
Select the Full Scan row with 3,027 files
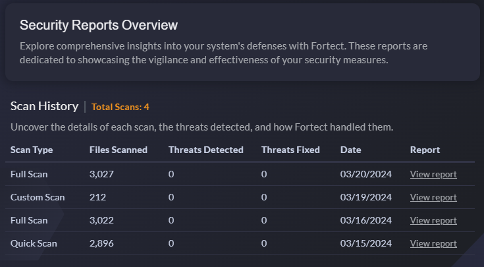(240, 174)
